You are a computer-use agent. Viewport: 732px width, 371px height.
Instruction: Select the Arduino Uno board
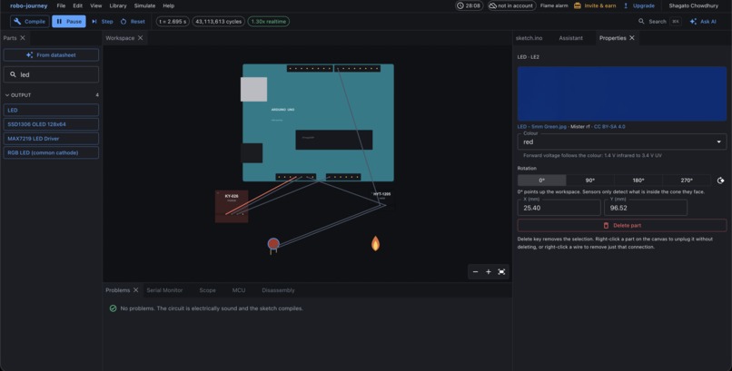pyautogui.click(x=318, y=122)
